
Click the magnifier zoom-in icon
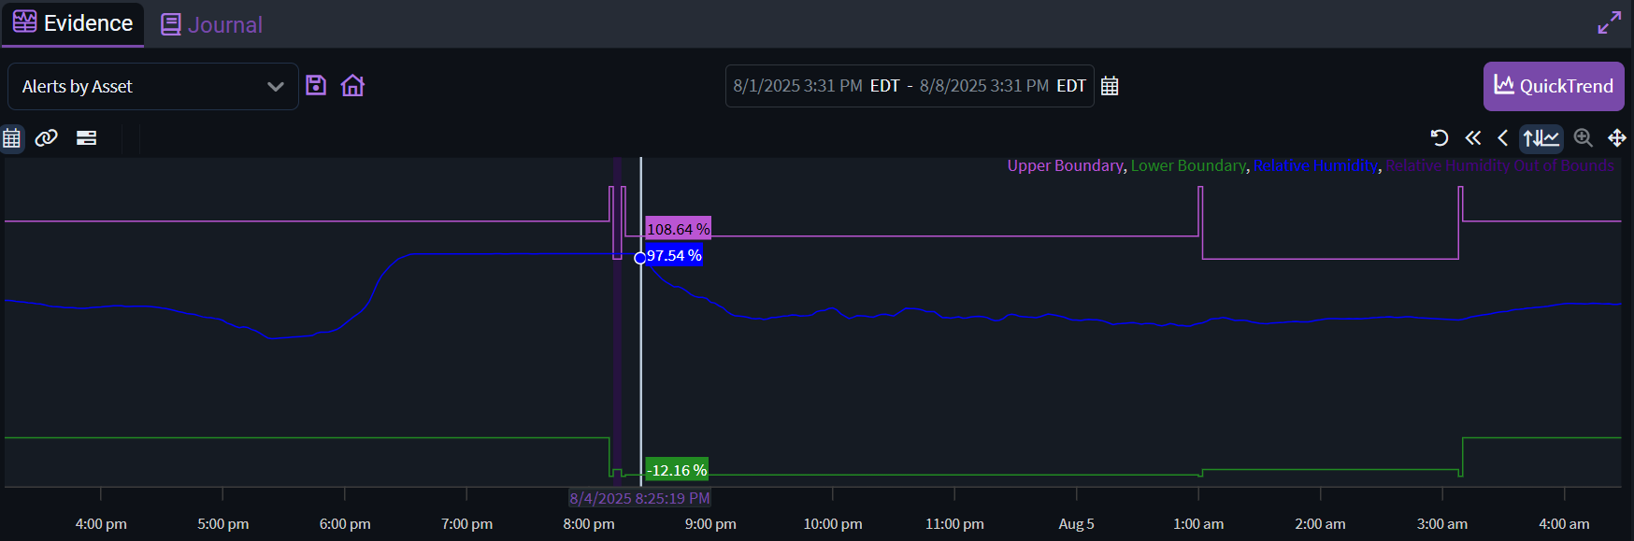(1583, 138)
